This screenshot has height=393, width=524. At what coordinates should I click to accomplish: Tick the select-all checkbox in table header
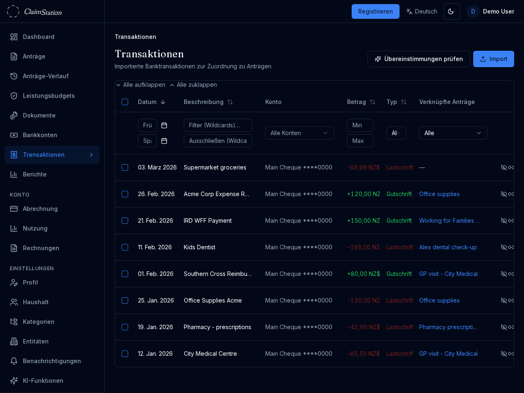pos(125,102)
